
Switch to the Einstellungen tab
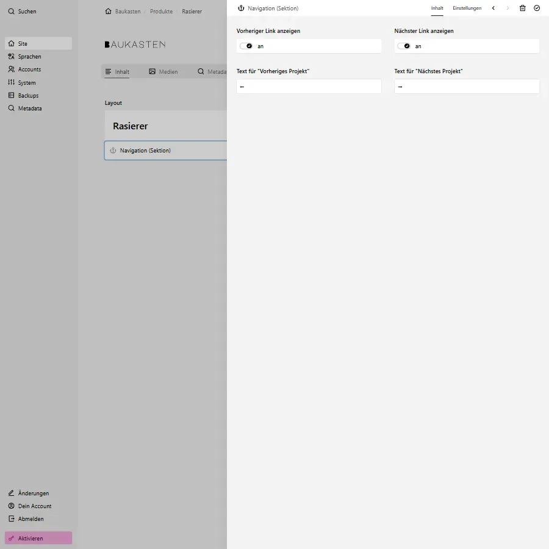(x=467, y=8)
